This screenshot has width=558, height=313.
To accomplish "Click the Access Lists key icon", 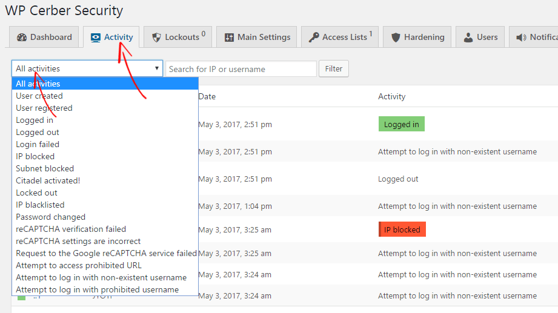I will coord(313,38).
